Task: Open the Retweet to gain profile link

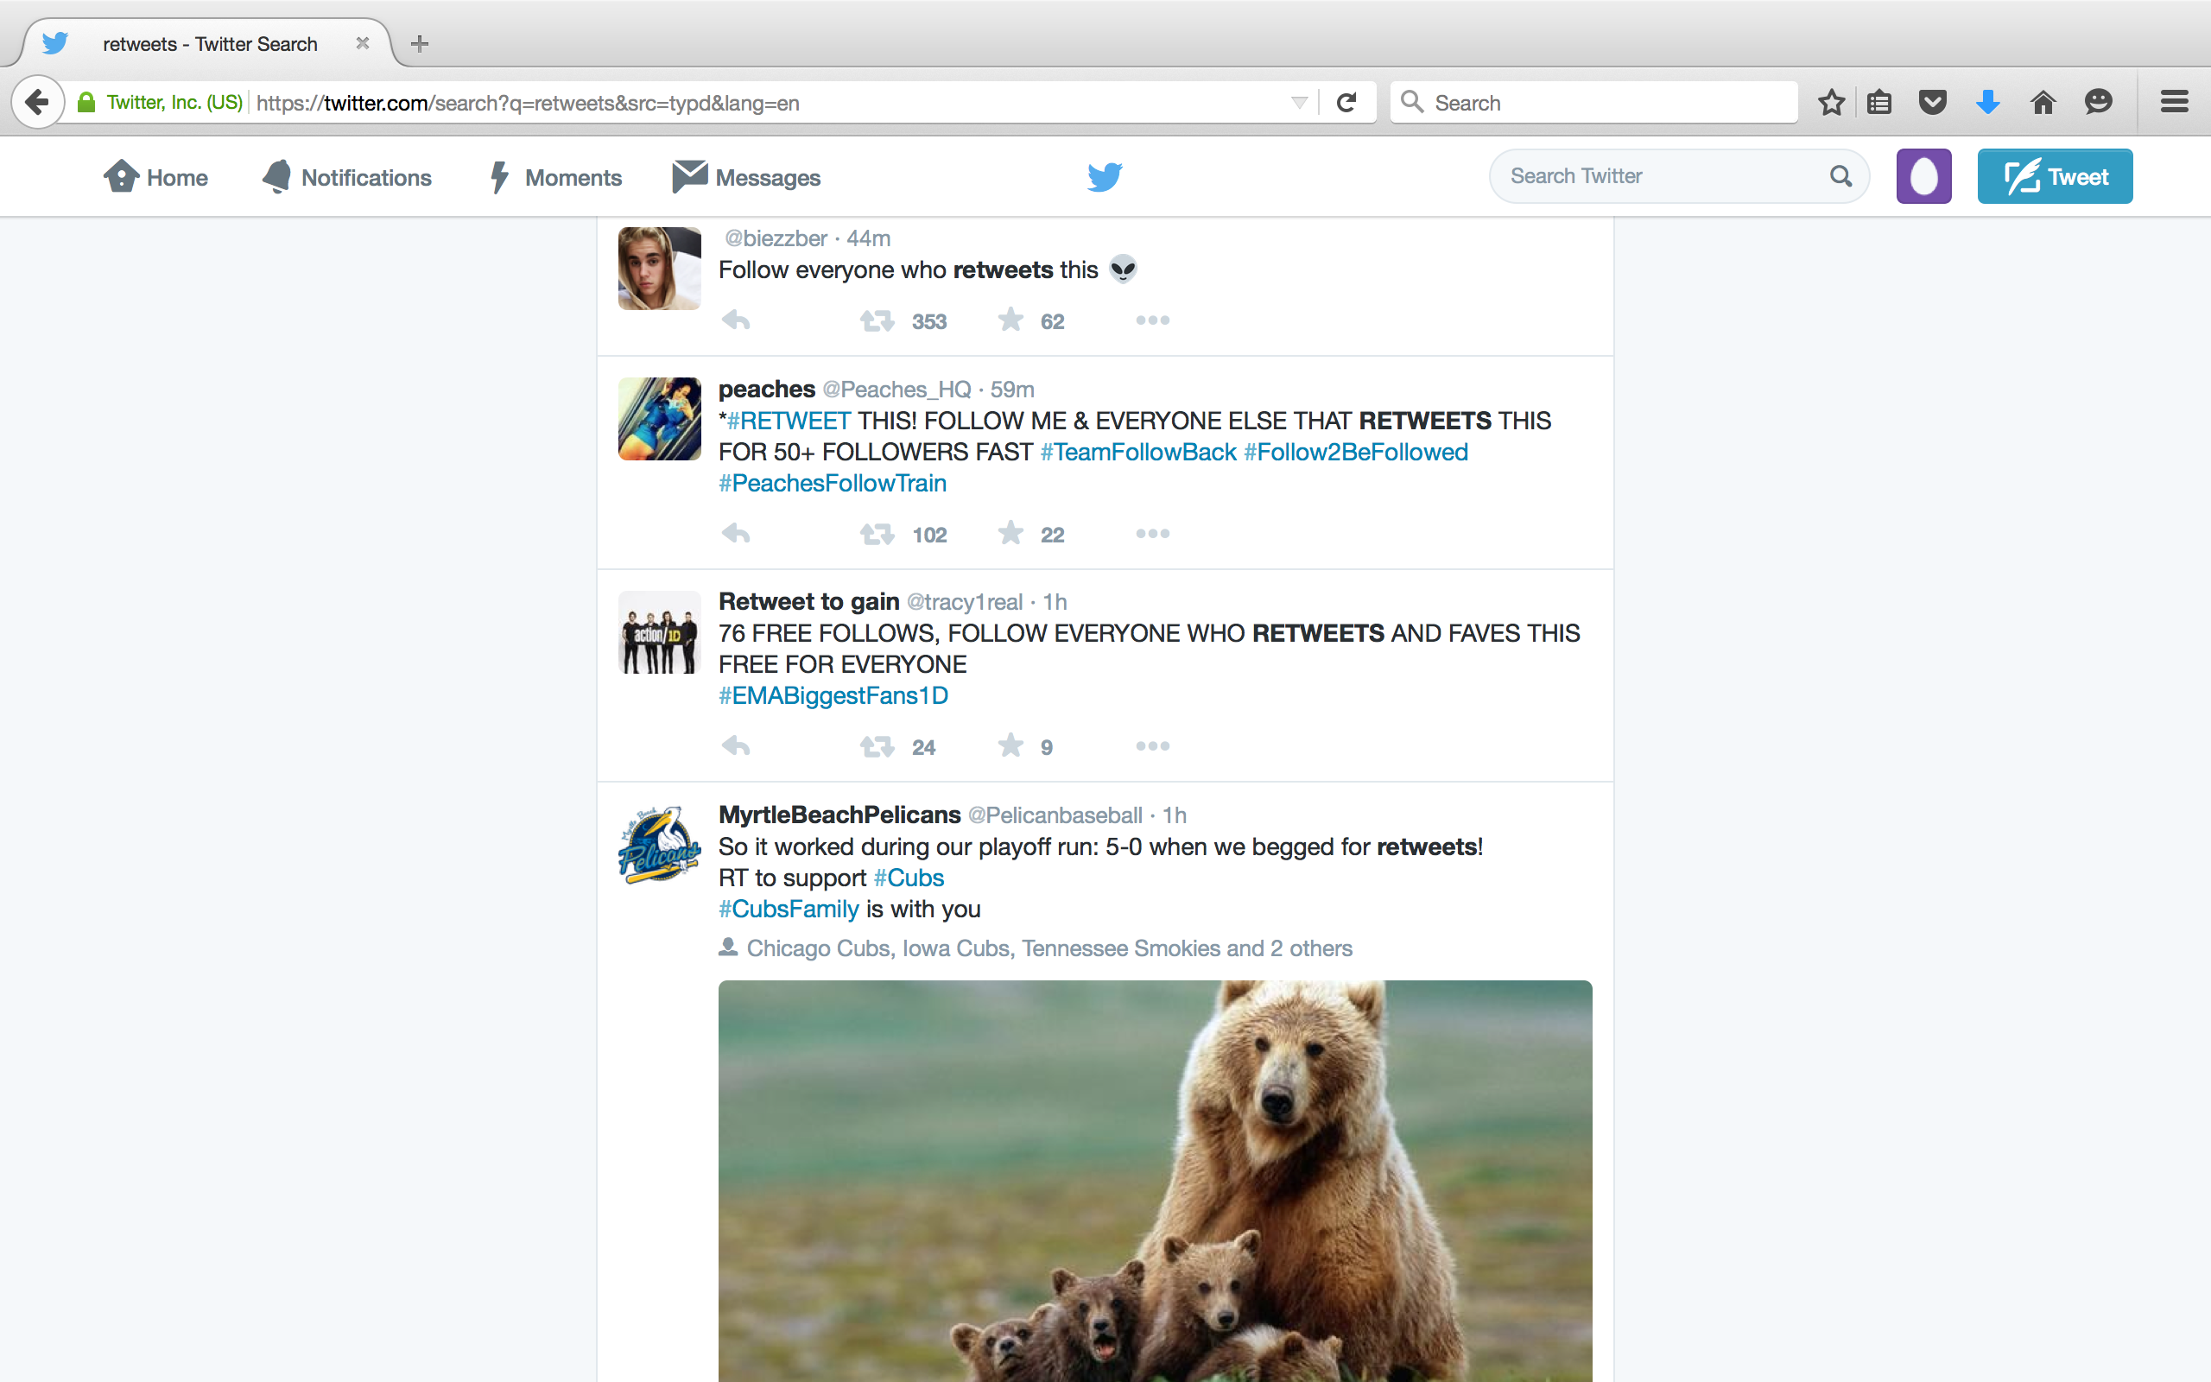Action: coord(808,601)
